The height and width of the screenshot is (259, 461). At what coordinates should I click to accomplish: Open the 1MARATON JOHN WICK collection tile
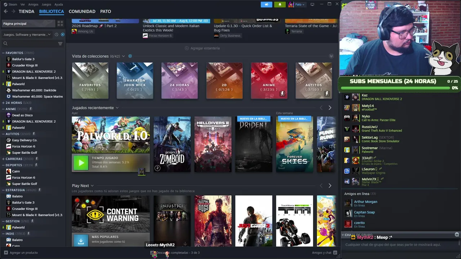pyautogui.click(x=135, y=81)
